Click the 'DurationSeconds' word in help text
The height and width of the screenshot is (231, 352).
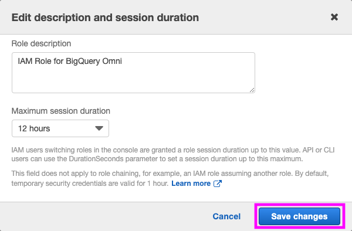click(x=96, y=159)
